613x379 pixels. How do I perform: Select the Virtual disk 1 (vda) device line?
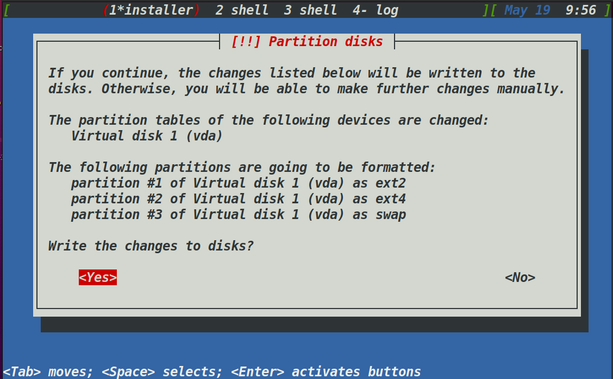click(147, 136)
